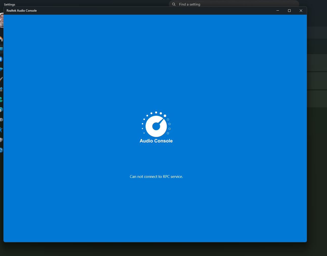Screen dimensions: 327x256
Task: Open Windows Update icon in Settings sidebar
Action: point(1,150)
